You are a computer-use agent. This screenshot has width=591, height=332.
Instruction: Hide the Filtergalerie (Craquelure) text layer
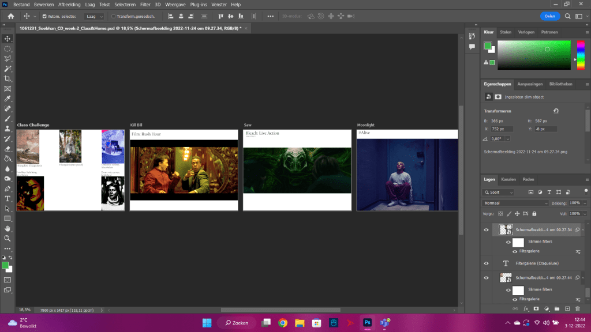tap(487, 263)
